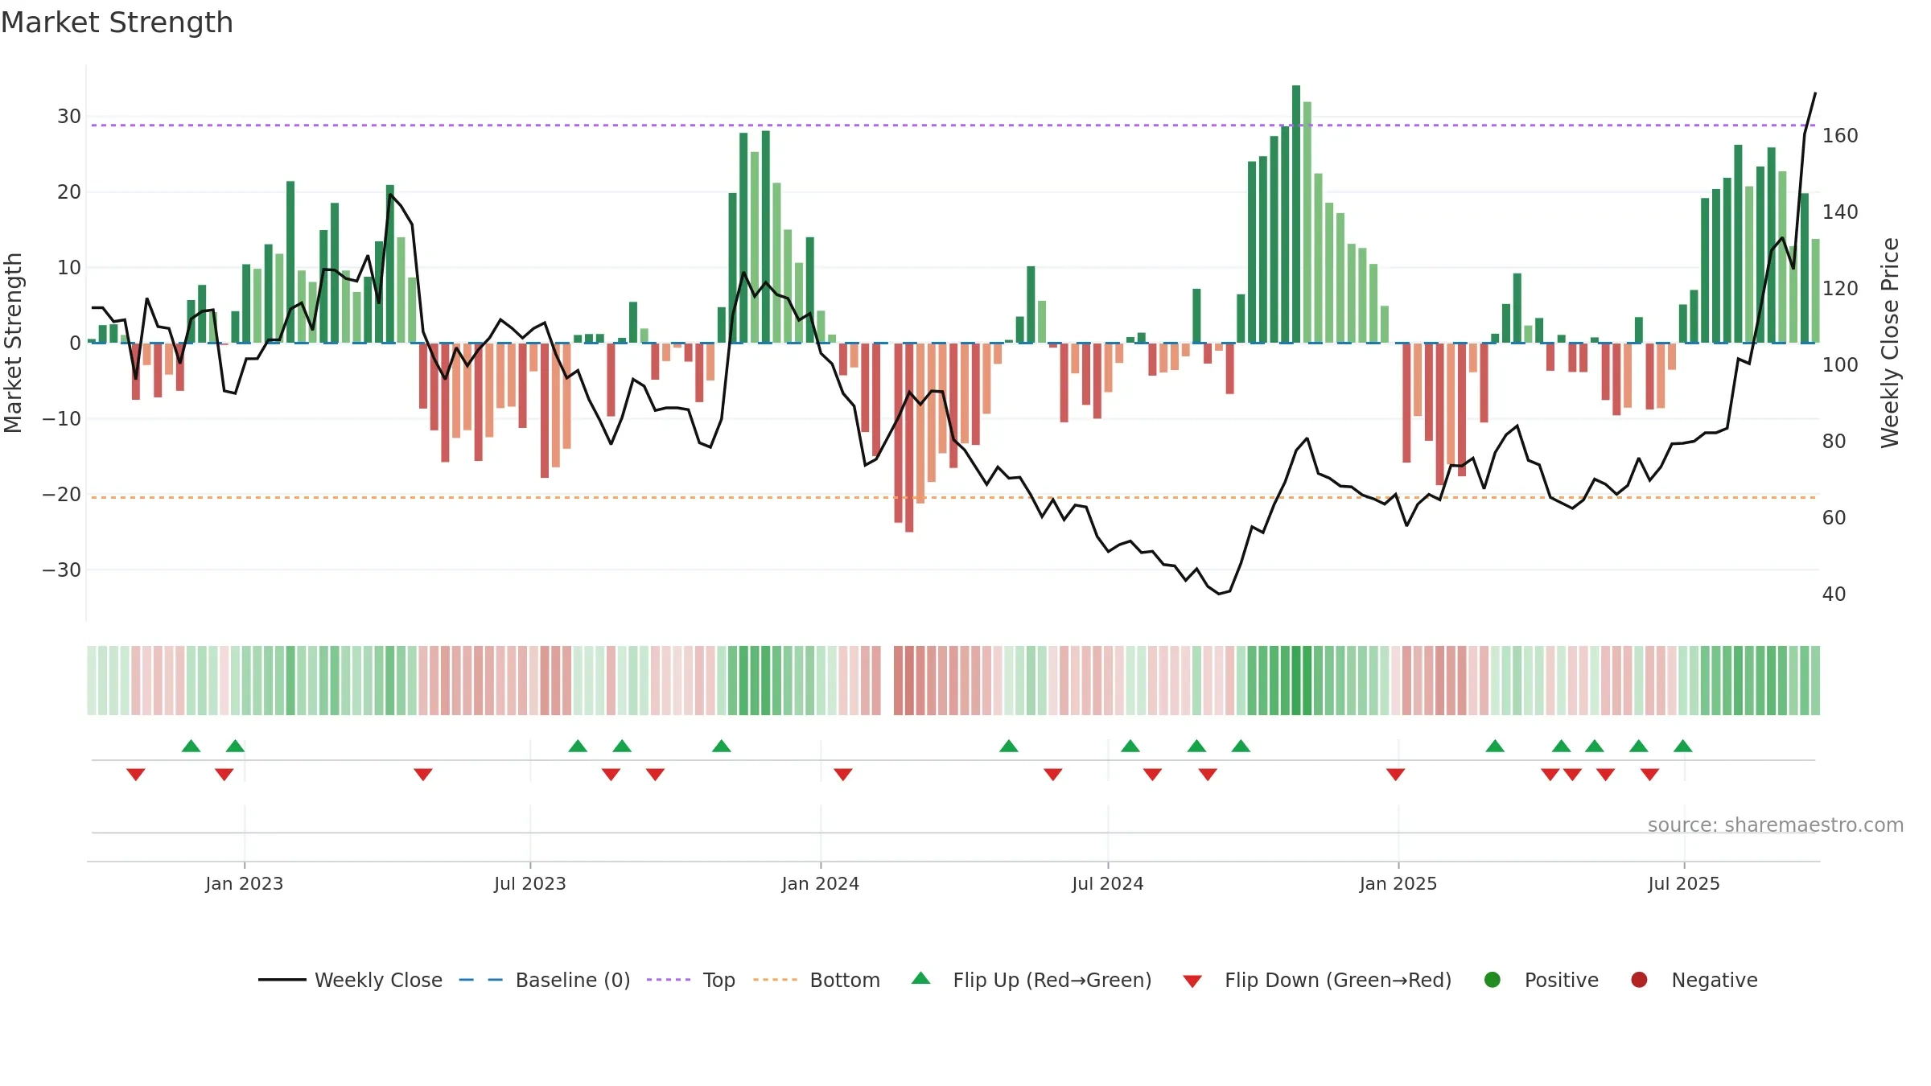The width and height of the screenshot is (1931, 1086).
Task: Click the Weekly Close Price axis title
Action: click(1890, 343)
